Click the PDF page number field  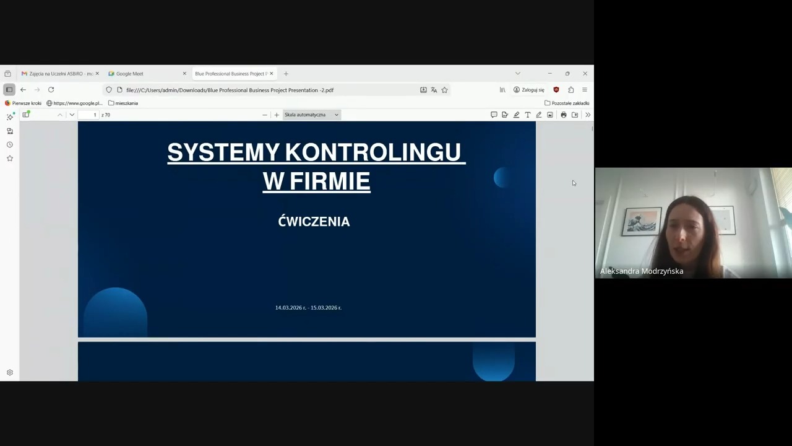click(89, 115)
